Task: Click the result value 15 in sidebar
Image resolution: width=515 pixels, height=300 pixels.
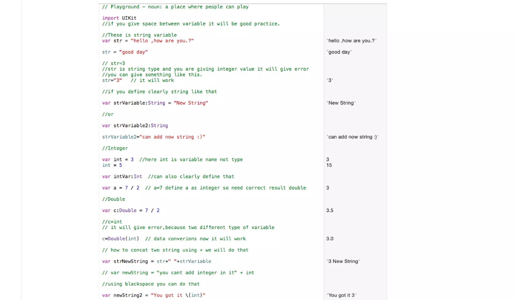Action: [x=329, y=165]
